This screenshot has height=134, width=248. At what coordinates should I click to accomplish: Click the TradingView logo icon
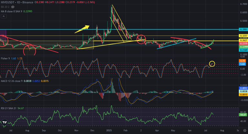[5, 122]
